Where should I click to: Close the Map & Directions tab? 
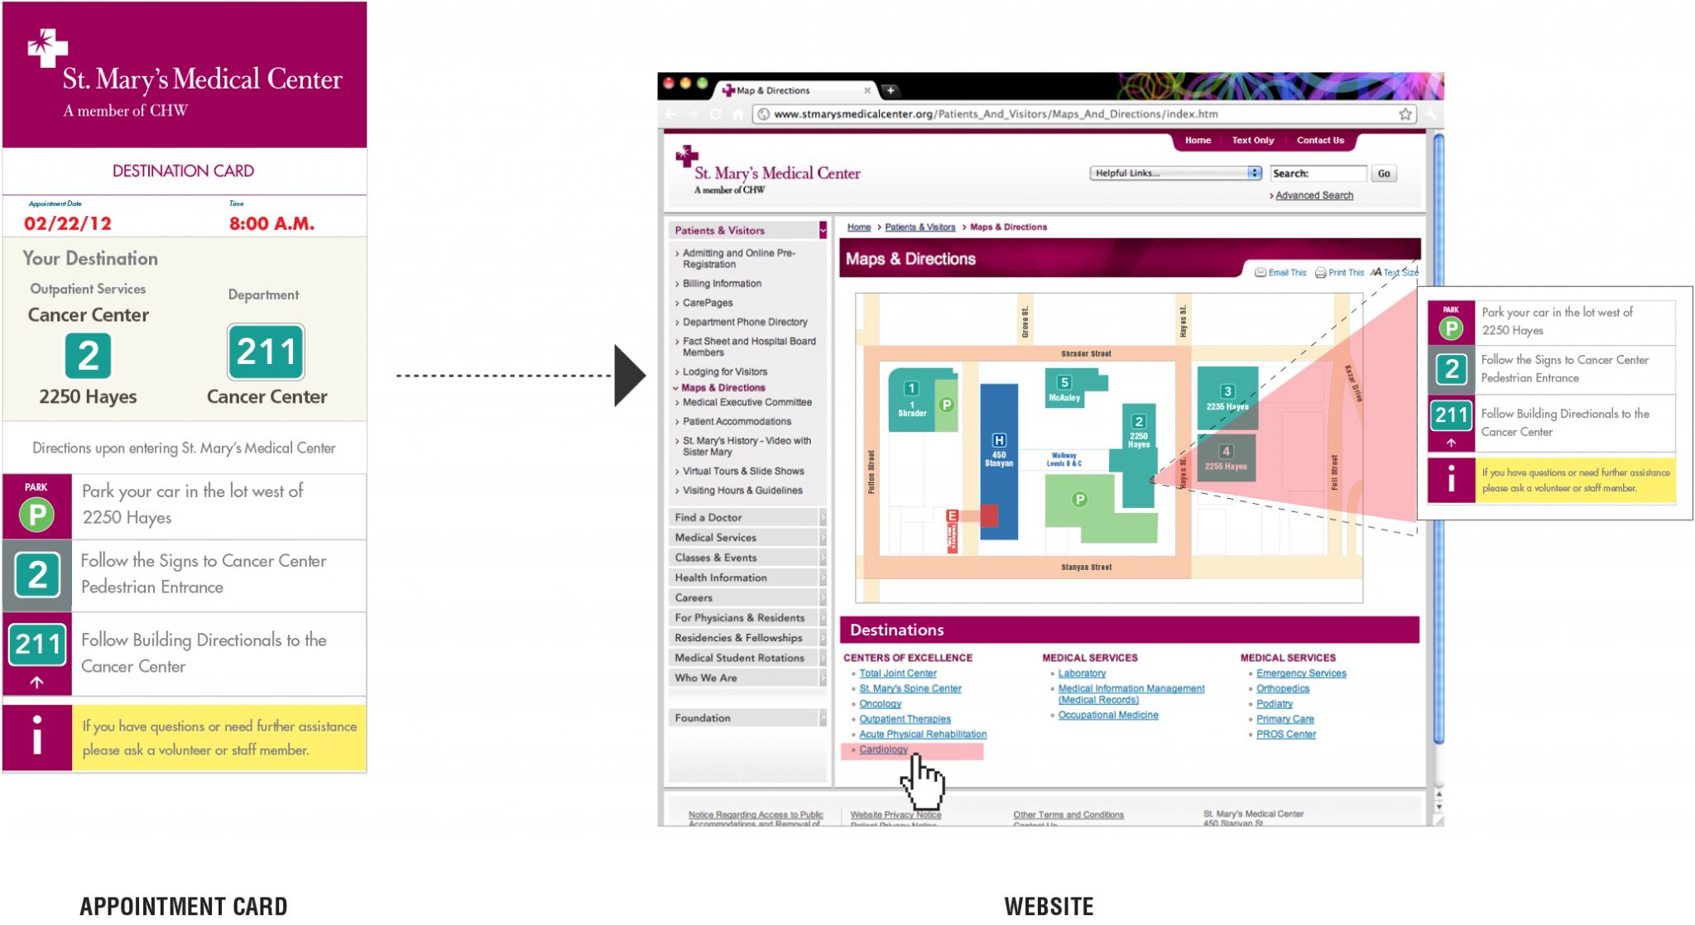click(x=867, y=90)
